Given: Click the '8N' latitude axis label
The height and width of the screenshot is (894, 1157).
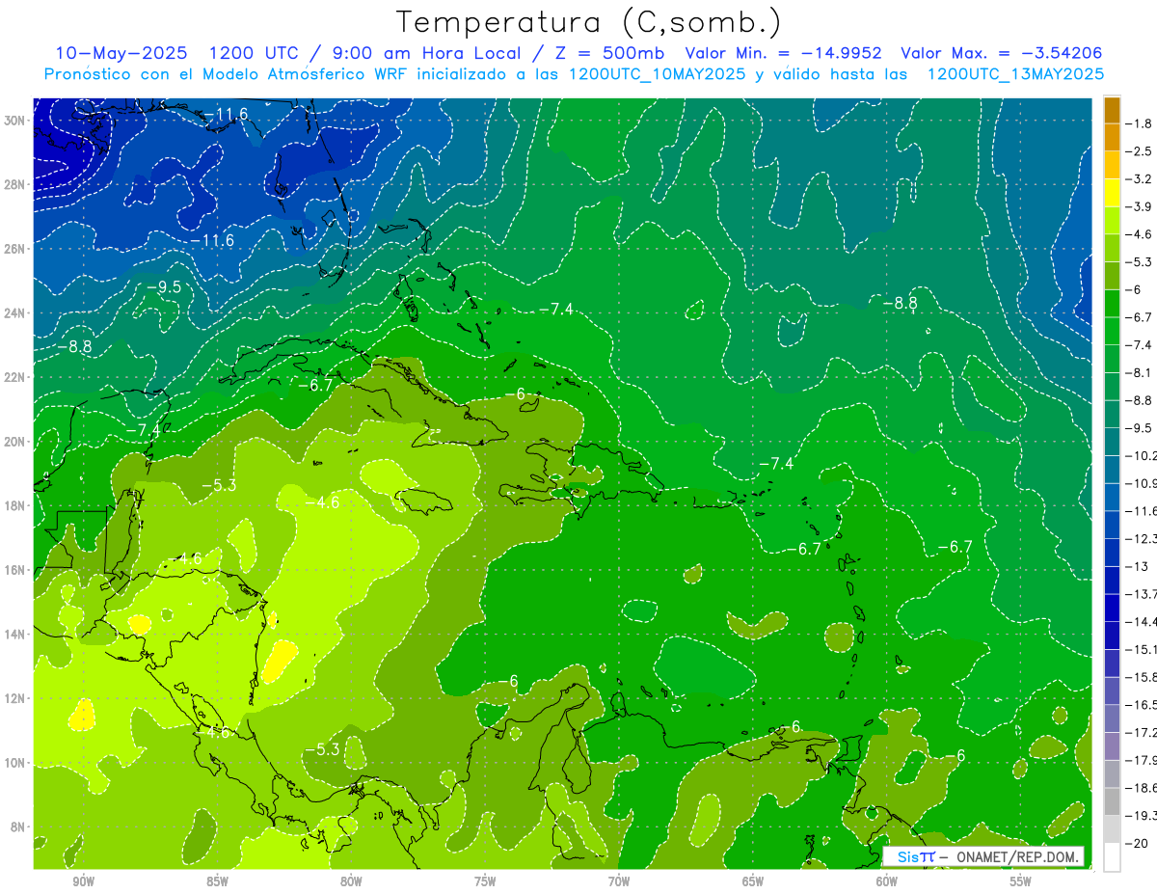Looking at the screenshot, I should pos(19,826).
